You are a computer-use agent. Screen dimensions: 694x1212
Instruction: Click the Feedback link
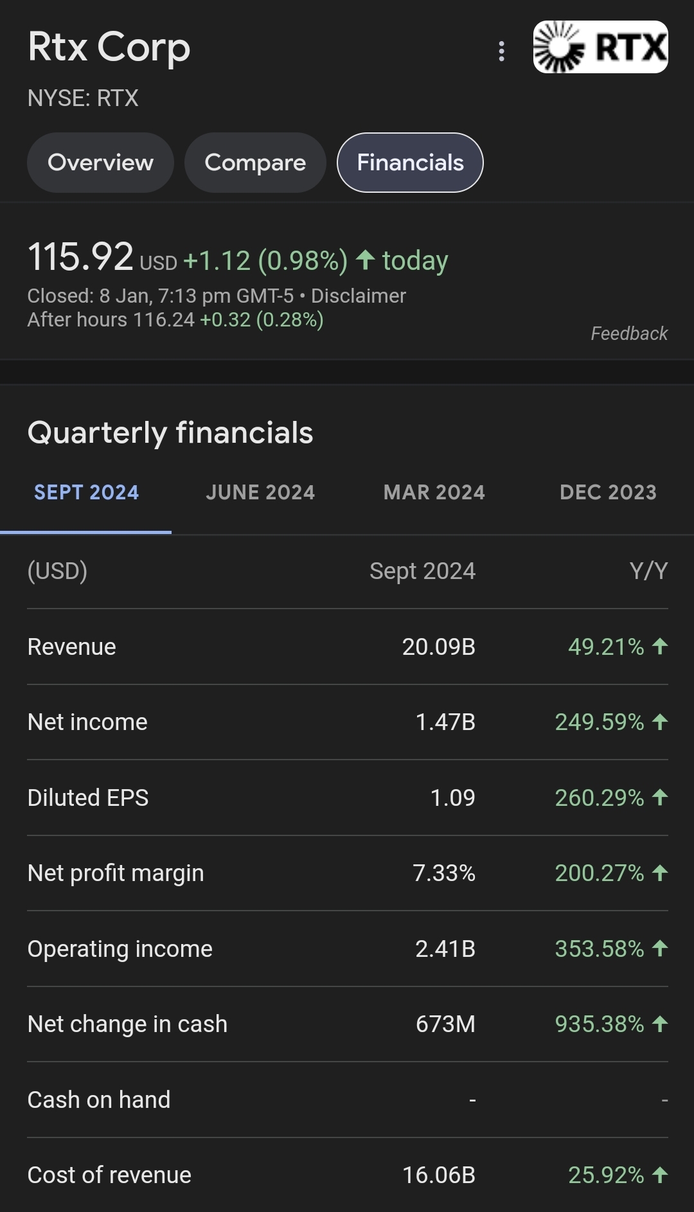pos(629,334)
